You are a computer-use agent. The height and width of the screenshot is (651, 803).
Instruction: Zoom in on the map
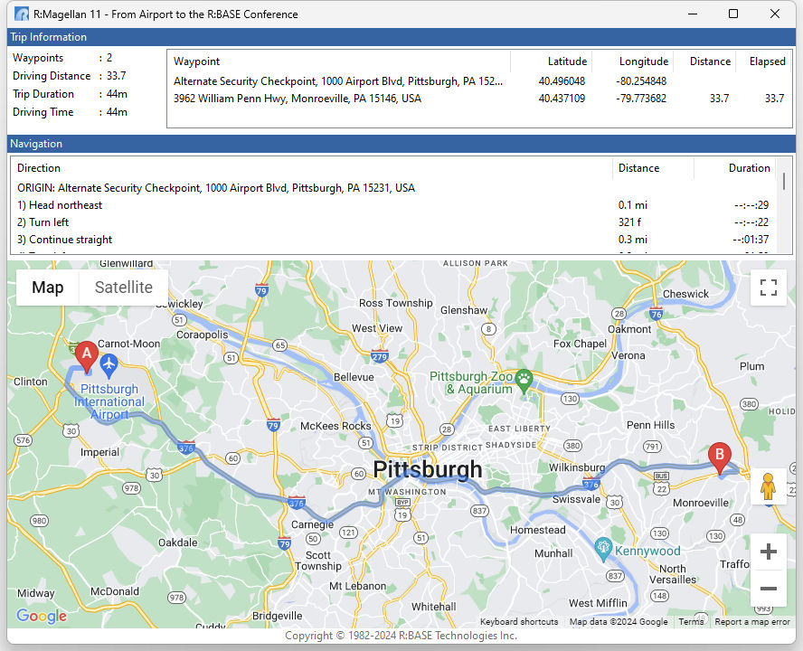(768, 552)
